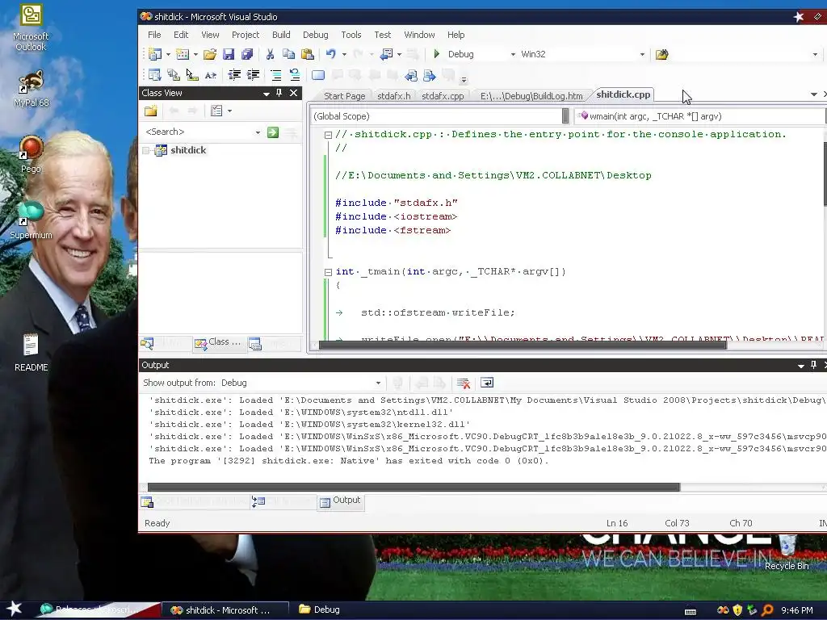
Task: Open the Supermium desktop shortcut
Action: pos(31,220)
